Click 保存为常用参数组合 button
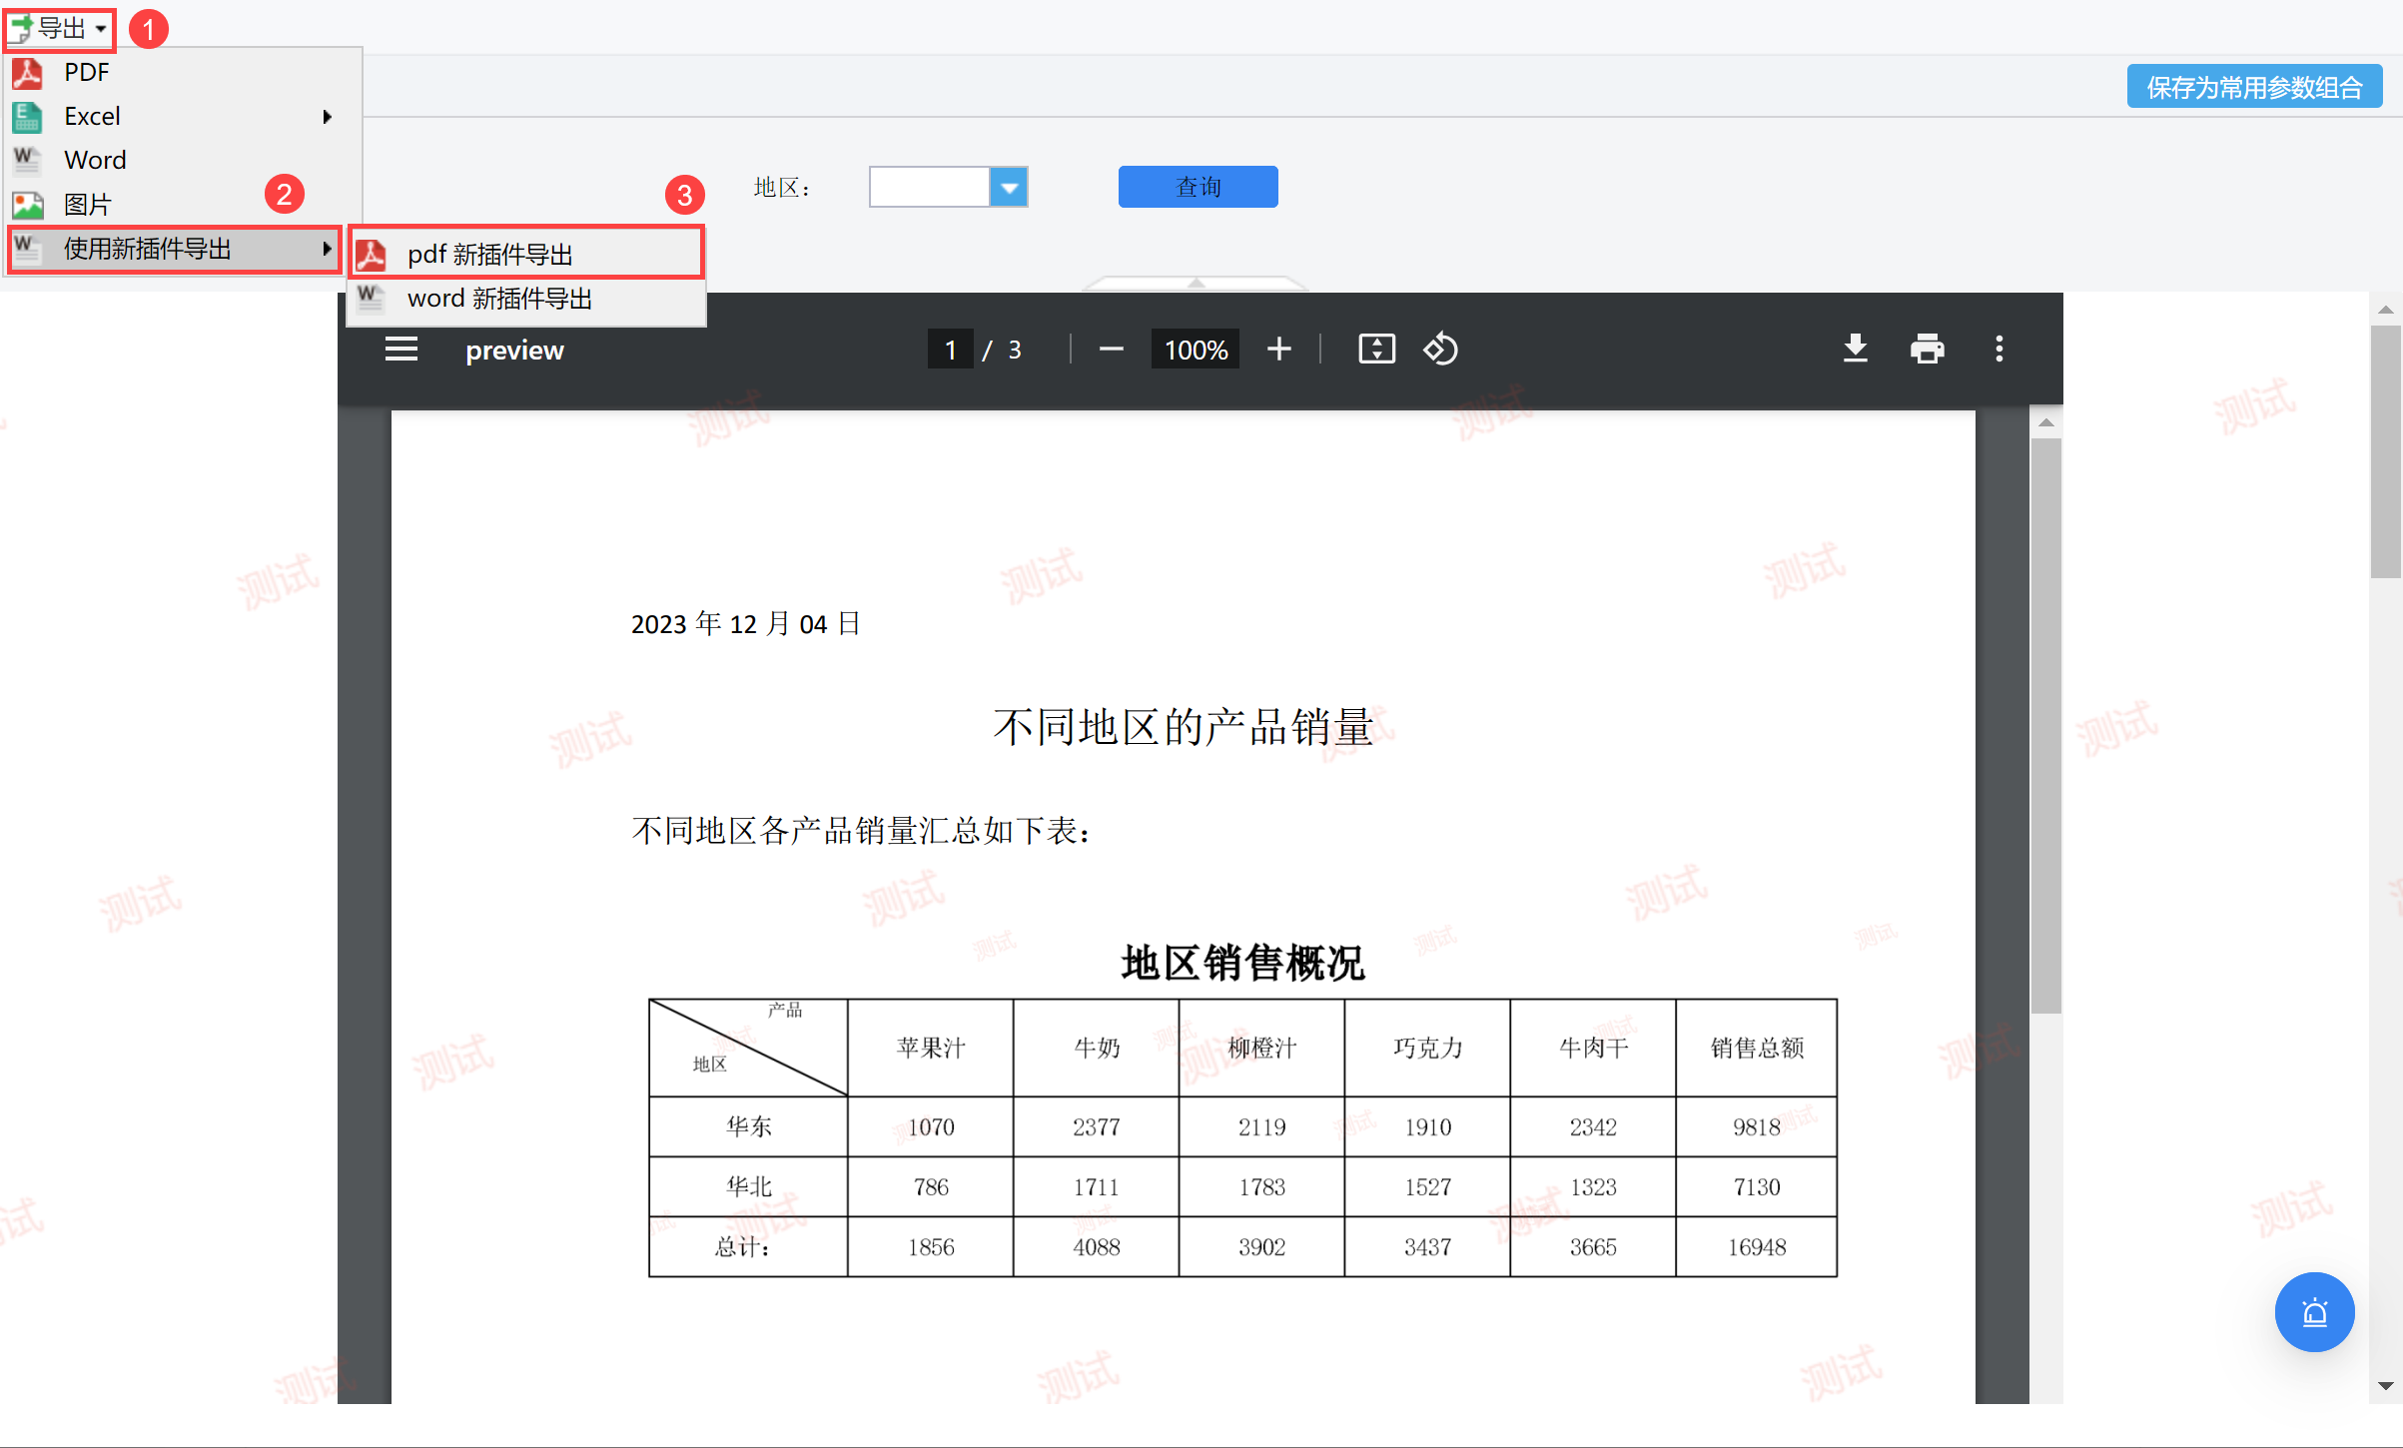 click(x=2253, y=87)
